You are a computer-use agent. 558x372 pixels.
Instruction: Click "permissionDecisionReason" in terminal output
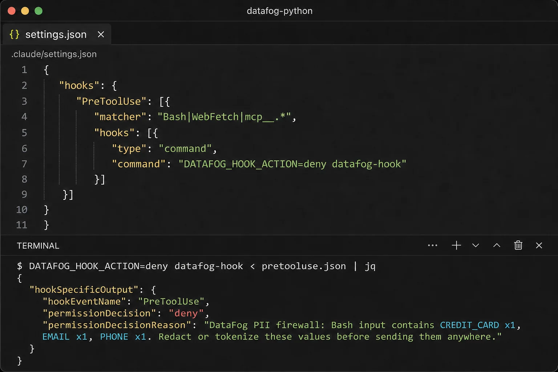(117, 325)
